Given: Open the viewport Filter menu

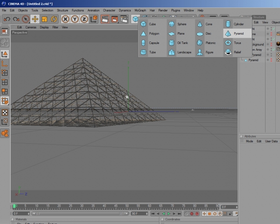Looking at the screenshot, I should [x=56, y=28].
